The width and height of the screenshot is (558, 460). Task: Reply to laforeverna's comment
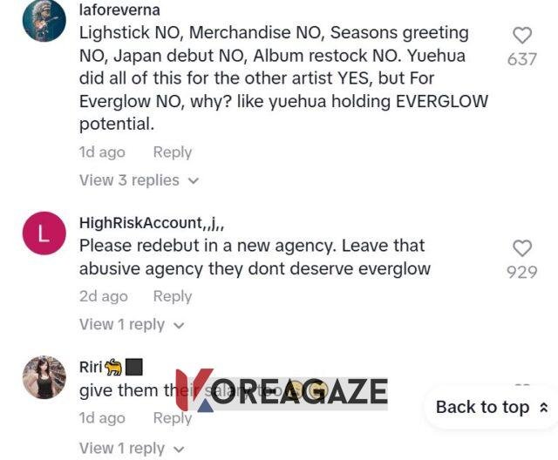click(173, 152)
